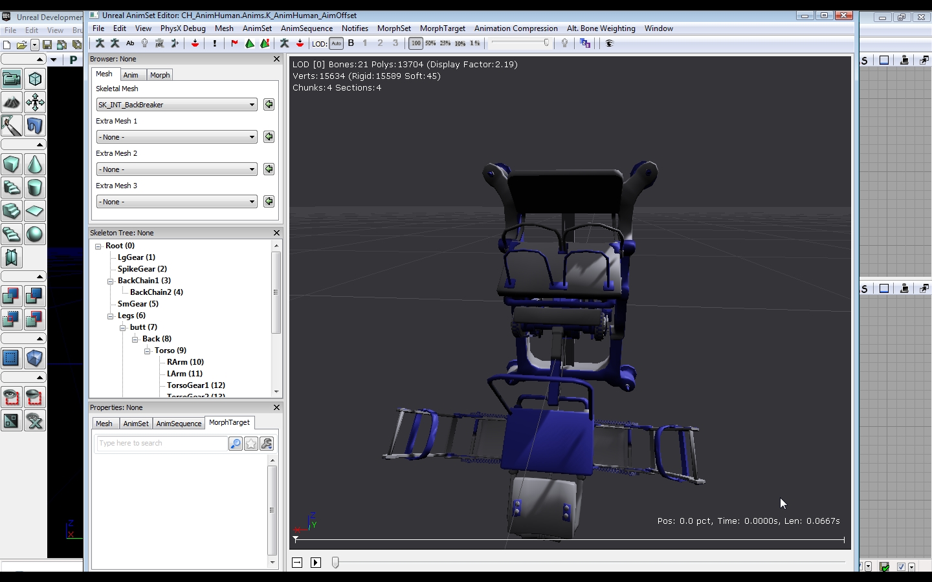The image size is (932, 582).
Task: Show selected actors only eye icon
Action: 12,397
